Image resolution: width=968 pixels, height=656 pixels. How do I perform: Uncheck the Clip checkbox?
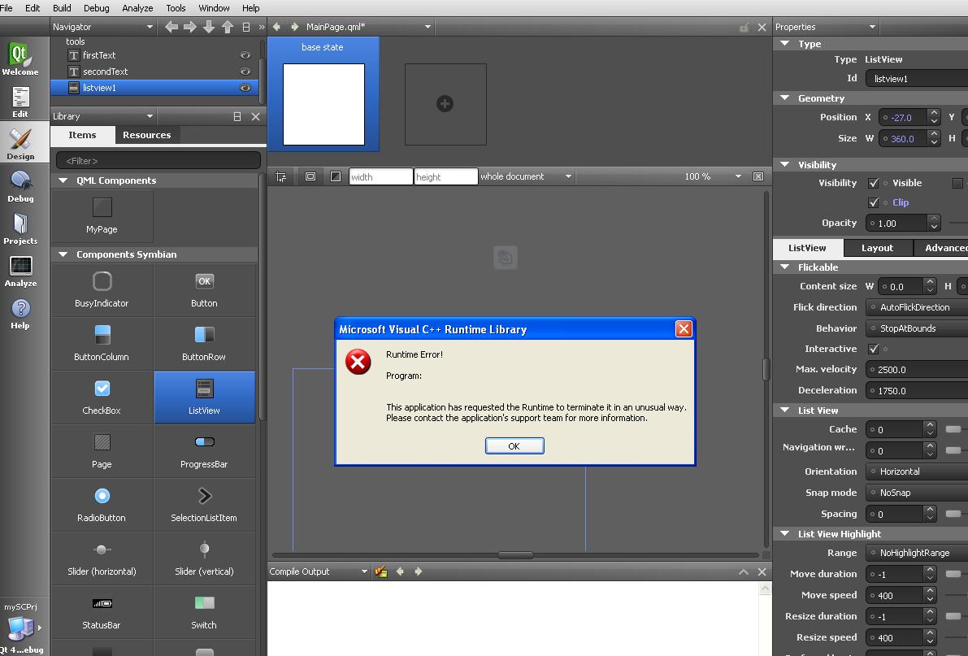pos(874,202)
